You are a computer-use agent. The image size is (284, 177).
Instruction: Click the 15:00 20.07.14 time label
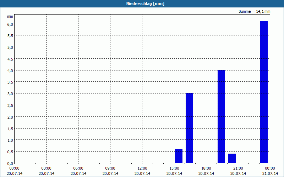tap(174, 171)
